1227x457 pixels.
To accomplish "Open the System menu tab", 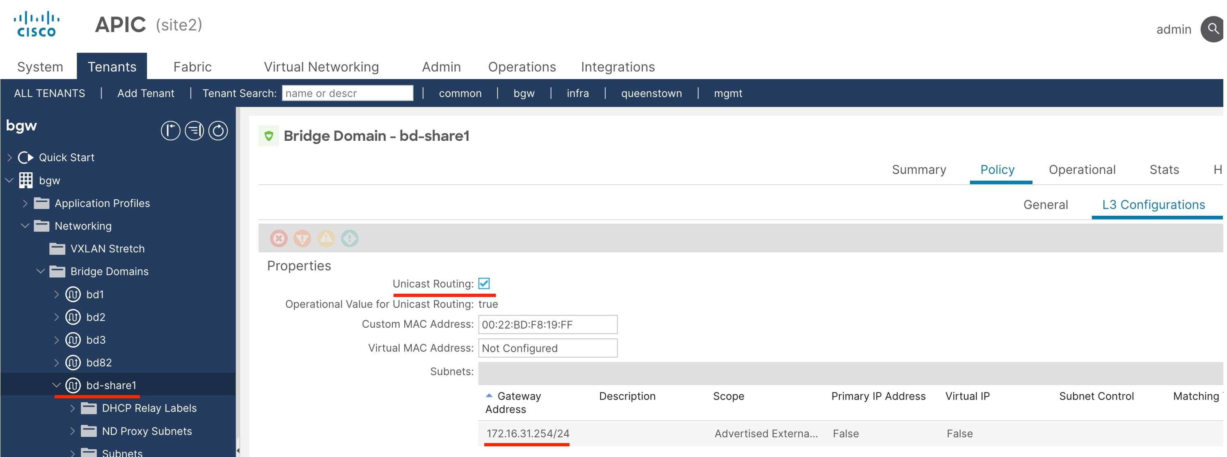I will pos(40,66).
